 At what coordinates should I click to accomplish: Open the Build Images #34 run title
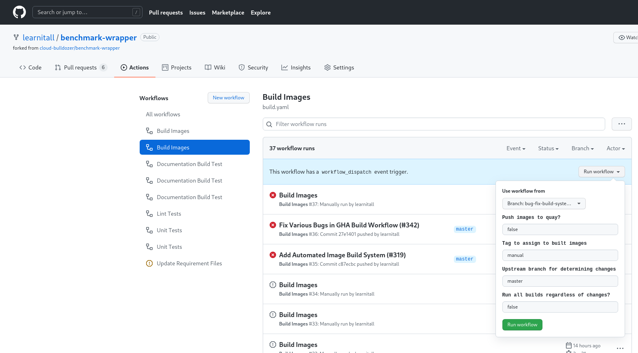[298, 285]
